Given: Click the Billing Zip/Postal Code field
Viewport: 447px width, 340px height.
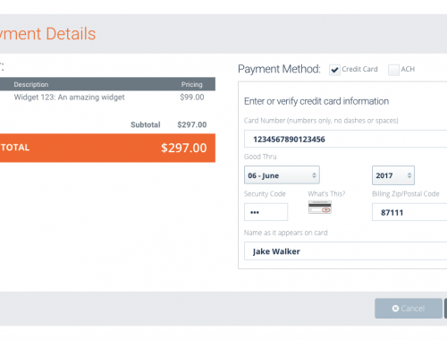Looking at the screenshot, I should coord(409,212).
